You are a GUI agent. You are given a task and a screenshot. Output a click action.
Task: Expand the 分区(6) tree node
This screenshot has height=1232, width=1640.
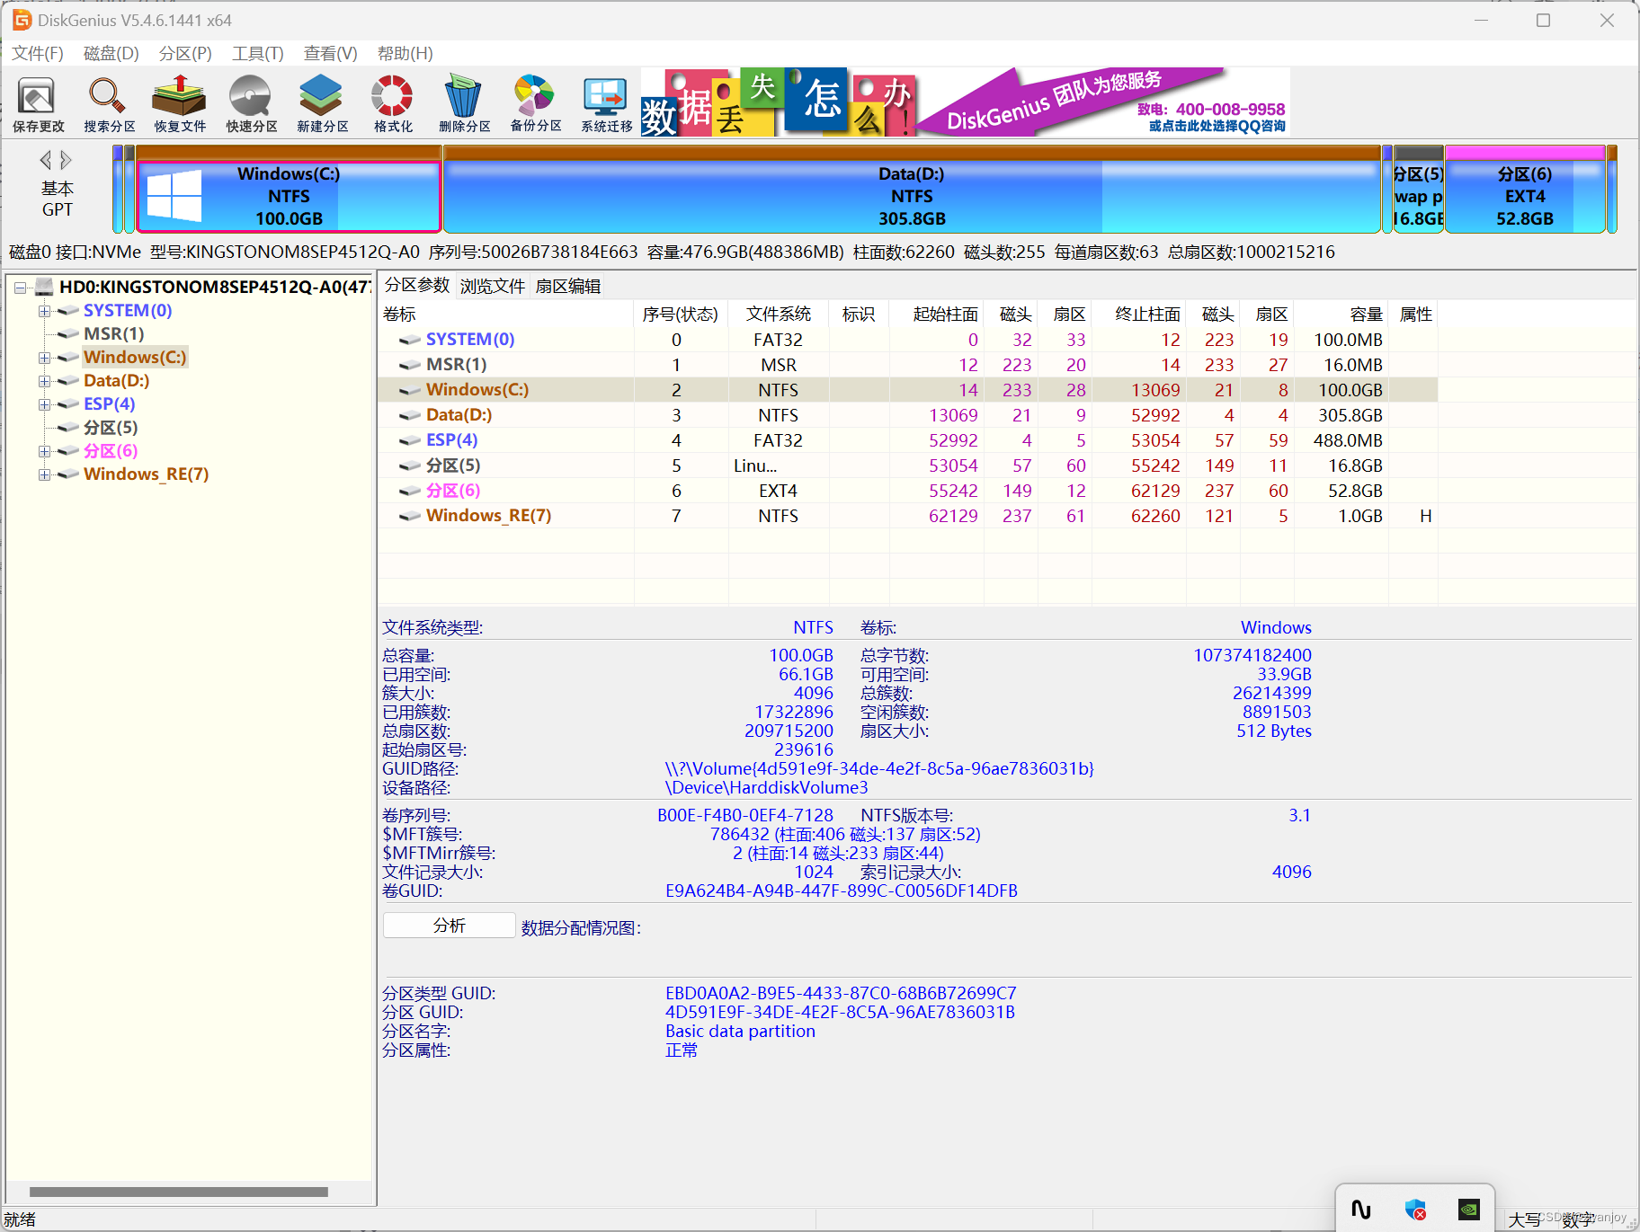coord(44,451)
